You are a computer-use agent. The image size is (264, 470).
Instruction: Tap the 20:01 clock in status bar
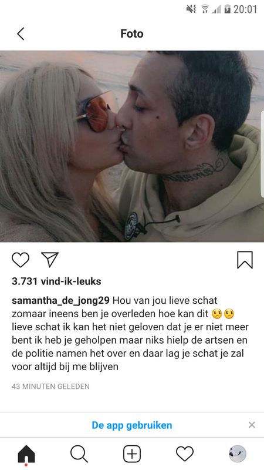point(245,9)
